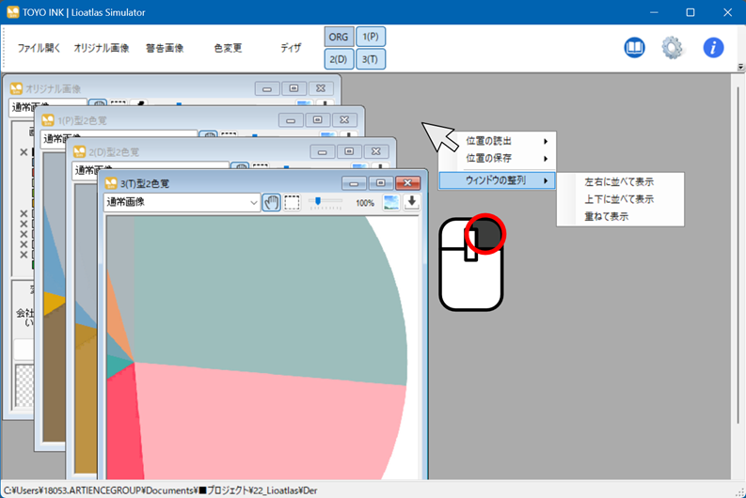Open the manual book icon
The width and height of the screenshot is (746, 498).
coord(635,48)
